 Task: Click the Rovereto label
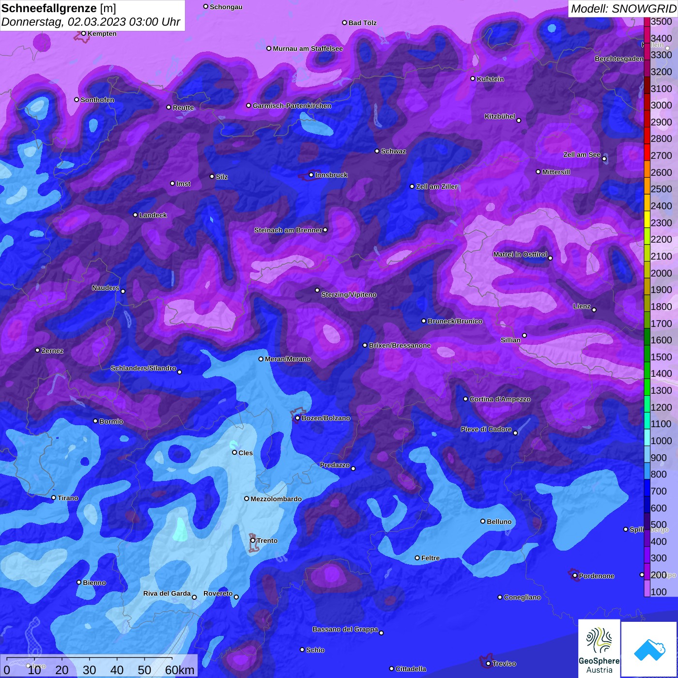tap(218, 593)
